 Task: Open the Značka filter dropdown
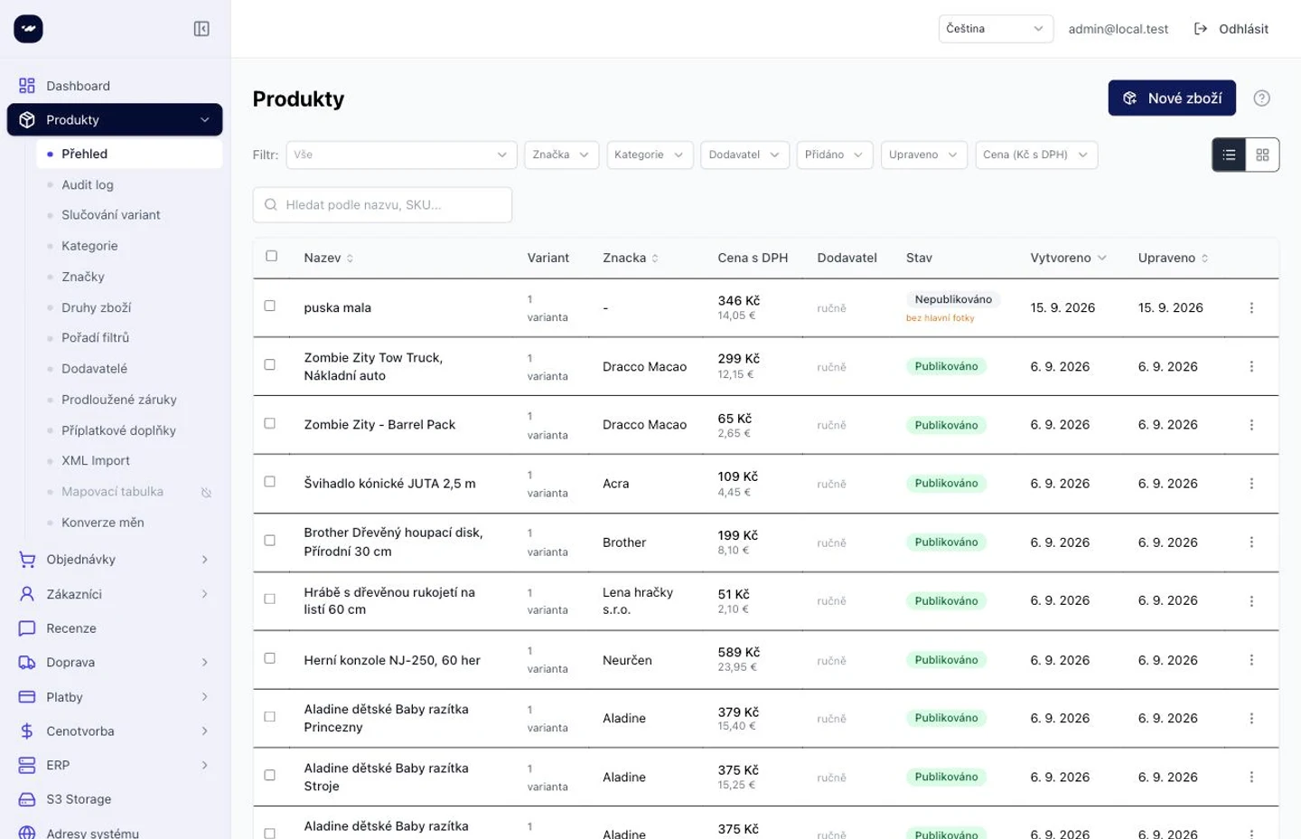click(x=561, y=155)
